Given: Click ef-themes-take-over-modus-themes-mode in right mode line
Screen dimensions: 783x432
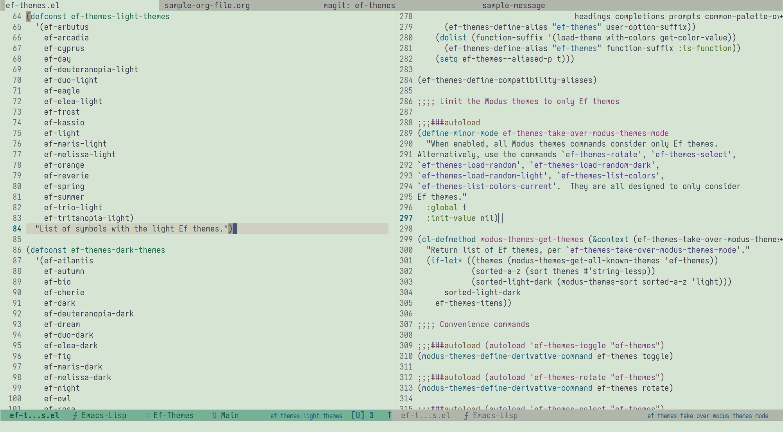Looking at the screenshot, I should pyautogui.click(x=708, y=416).
